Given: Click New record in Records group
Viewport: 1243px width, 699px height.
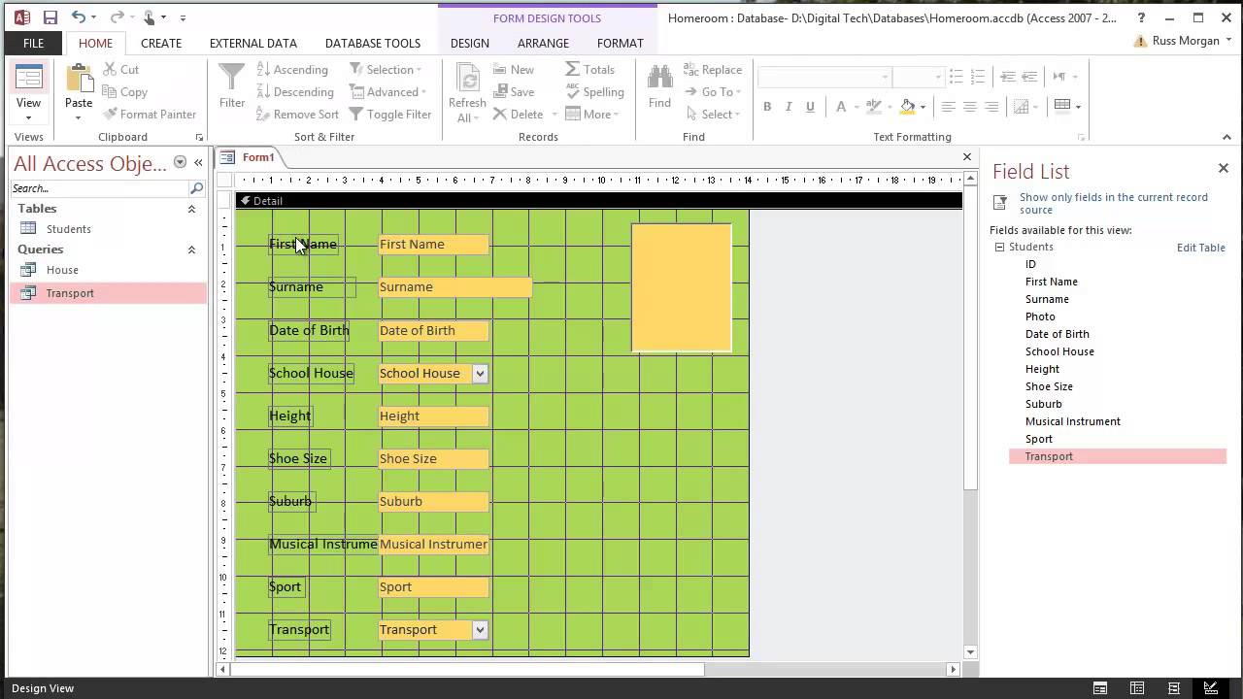Looking at the screenshot, I should (x=514, y=70).
